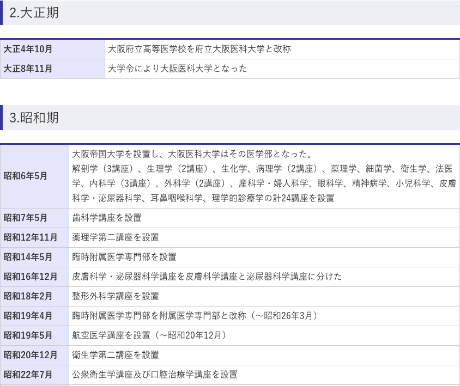
Task: Click the date cell '大正4年10月'
Action: pos(52,49)
